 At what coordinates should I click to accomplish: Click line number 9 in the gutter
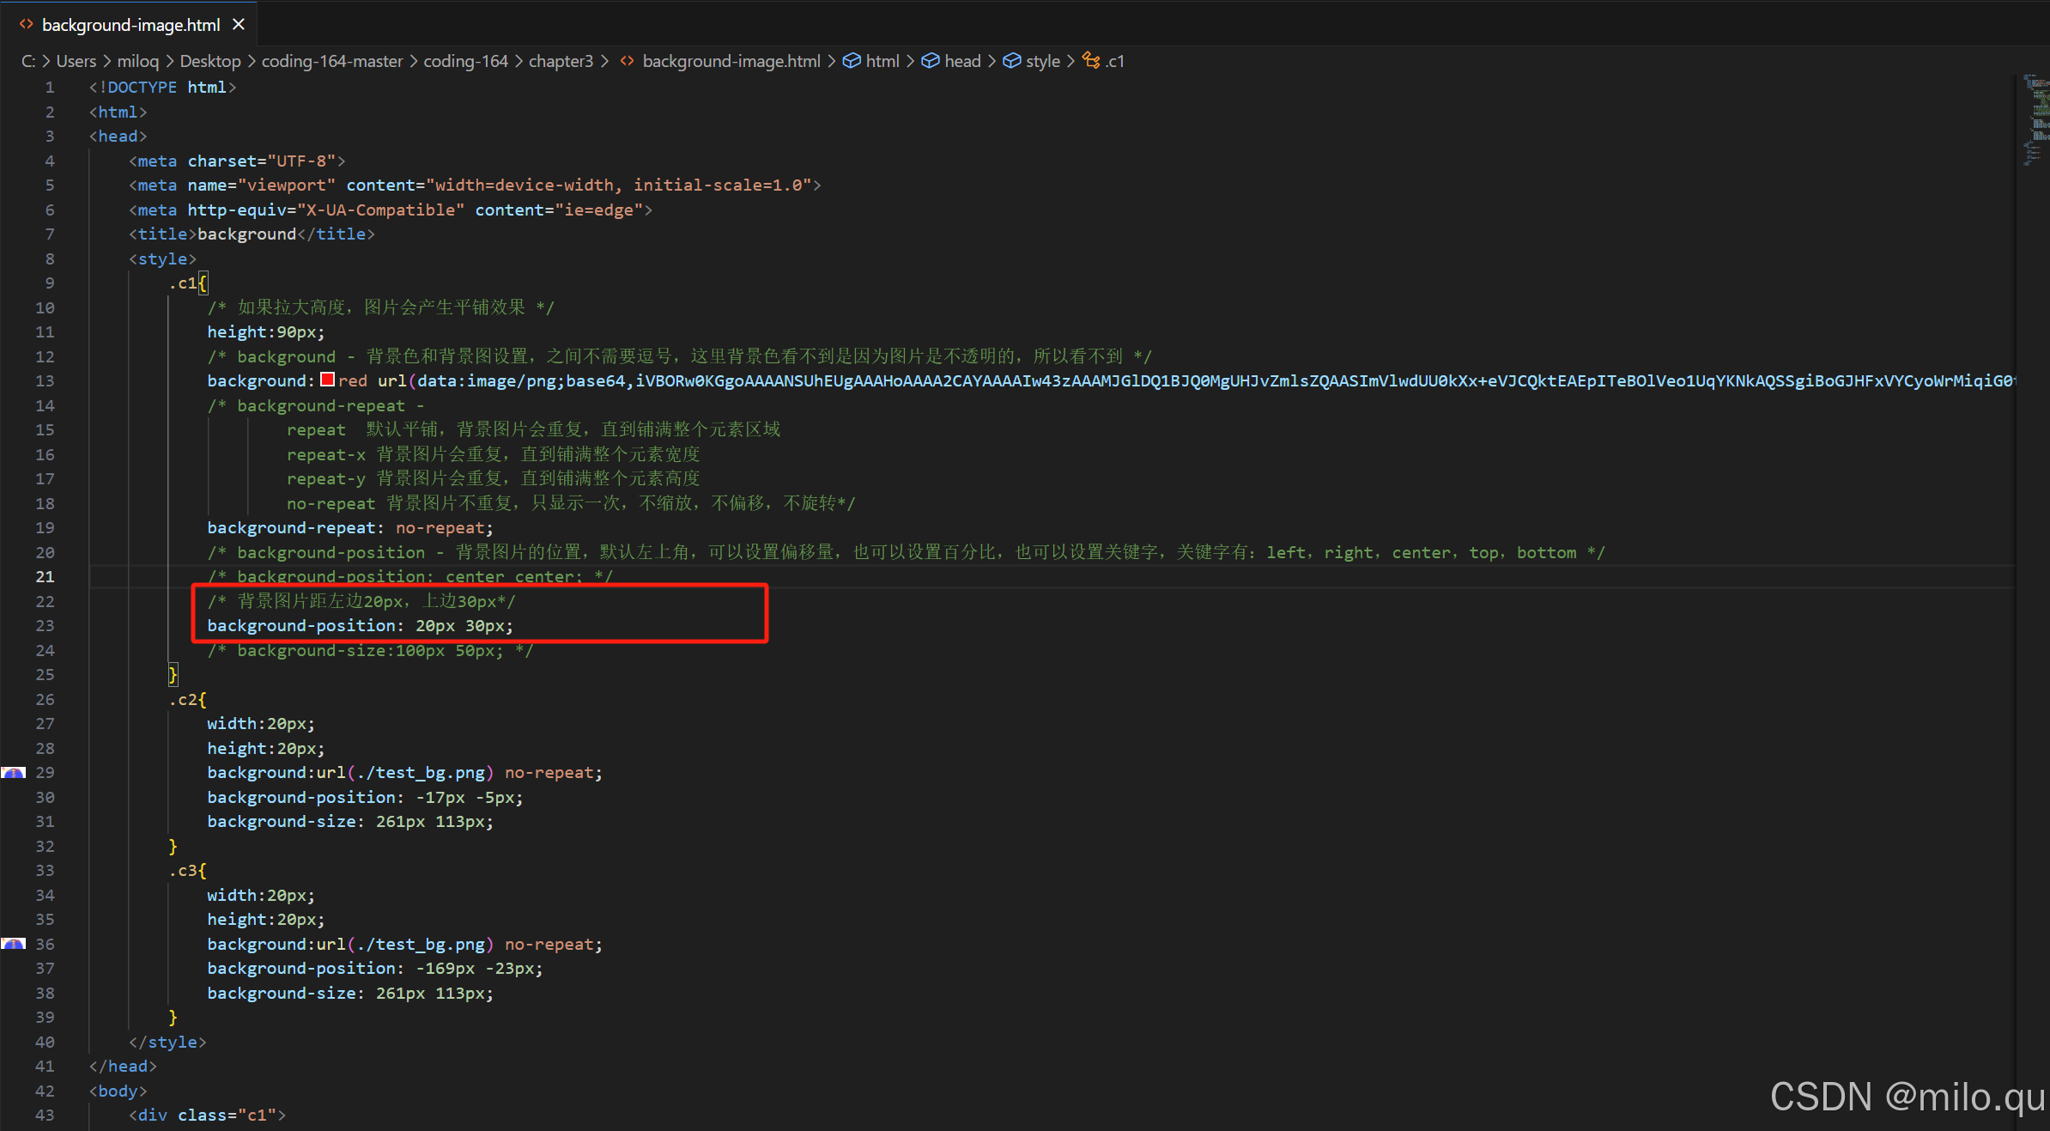(x=50, y=283)
